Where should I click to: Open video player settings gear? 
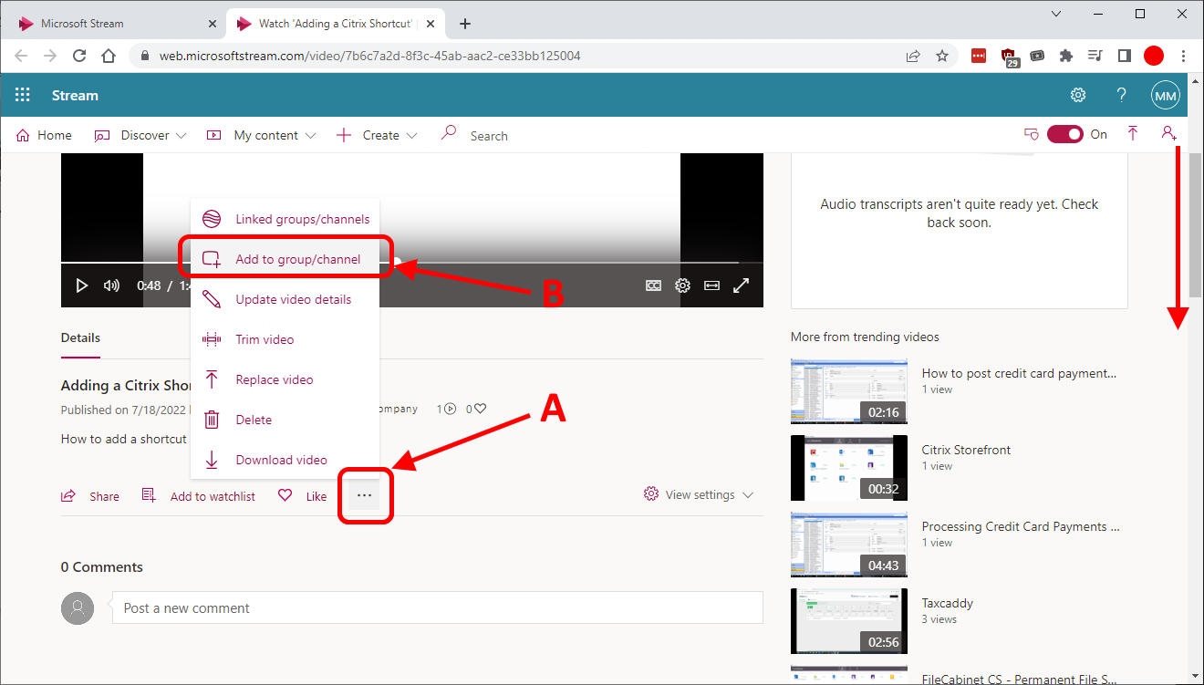[x=682, y=285]
